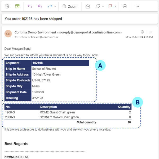Click the subject 'You order 102198 has been shipped'
The image size is (159, 159).
[x=33, y=19]
